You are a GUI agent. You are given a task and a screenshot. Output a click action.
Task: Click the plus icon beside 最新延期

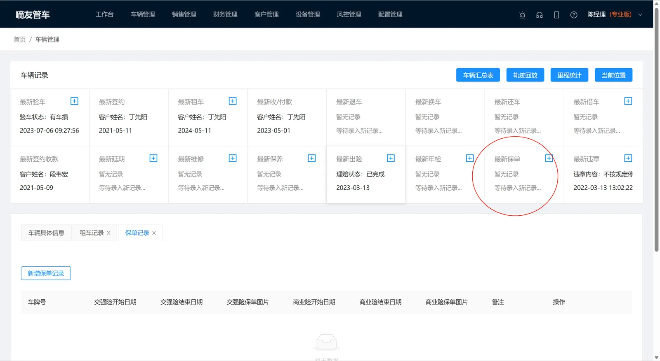(x=153, y=158)
